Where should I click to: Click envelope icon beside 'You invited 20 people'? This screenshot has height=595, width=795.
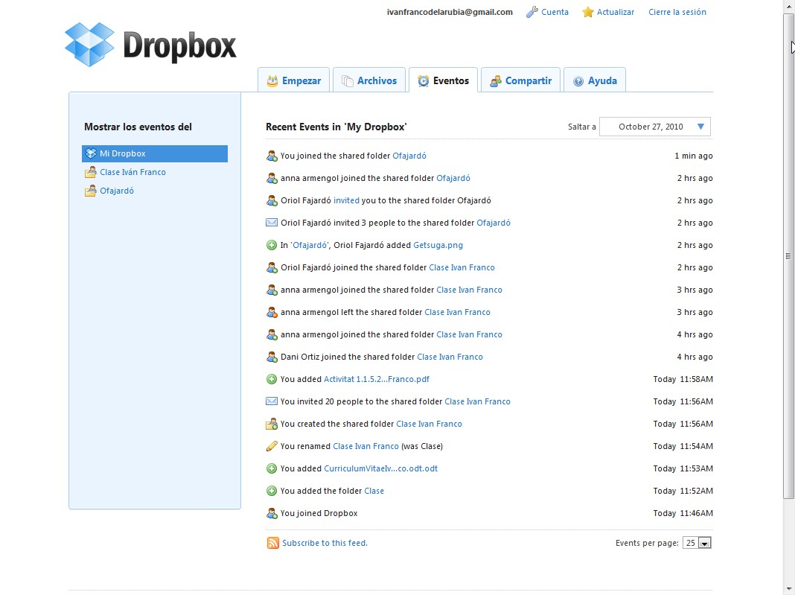tap(272, 401)
